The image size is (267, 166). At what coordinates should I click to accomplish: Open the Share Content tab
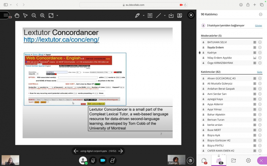pyautogui.click(x=234, y=160)
